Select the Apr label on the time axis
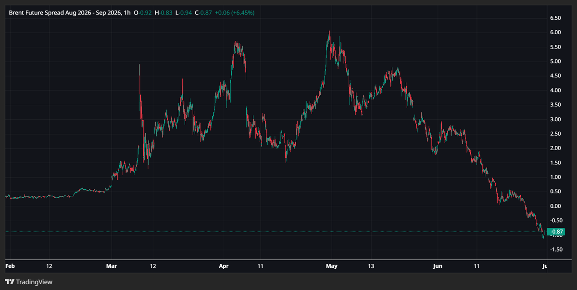 coord(224,266)
